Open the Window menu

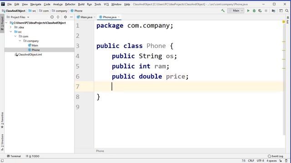click(x=116, y=4)
